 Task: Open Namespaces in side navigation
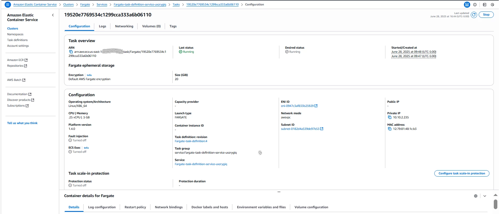click(15, 34)
